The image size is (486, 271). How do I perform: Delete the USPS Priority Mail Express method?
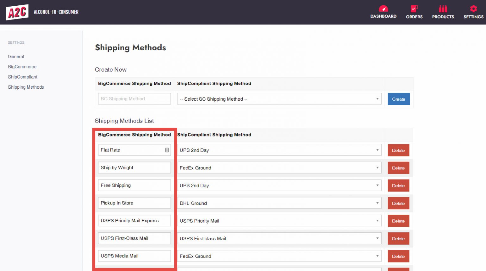[398, 221]
